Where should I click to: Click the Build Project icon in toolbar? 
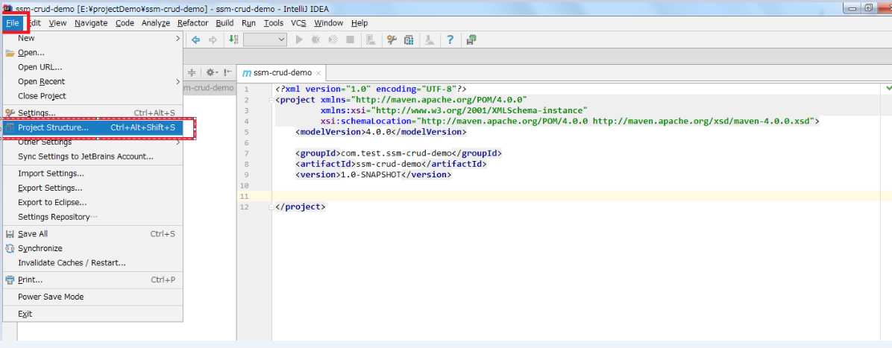coord(233,39)
